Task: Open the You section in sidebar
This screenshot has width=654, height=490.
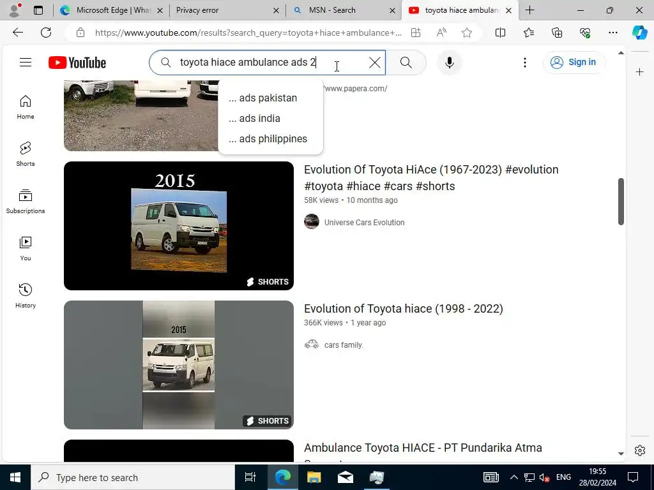Action: pos(26,249)
